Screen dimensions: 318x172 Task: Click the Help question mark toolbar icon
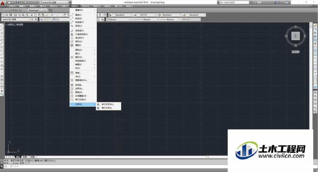[105, 15]
